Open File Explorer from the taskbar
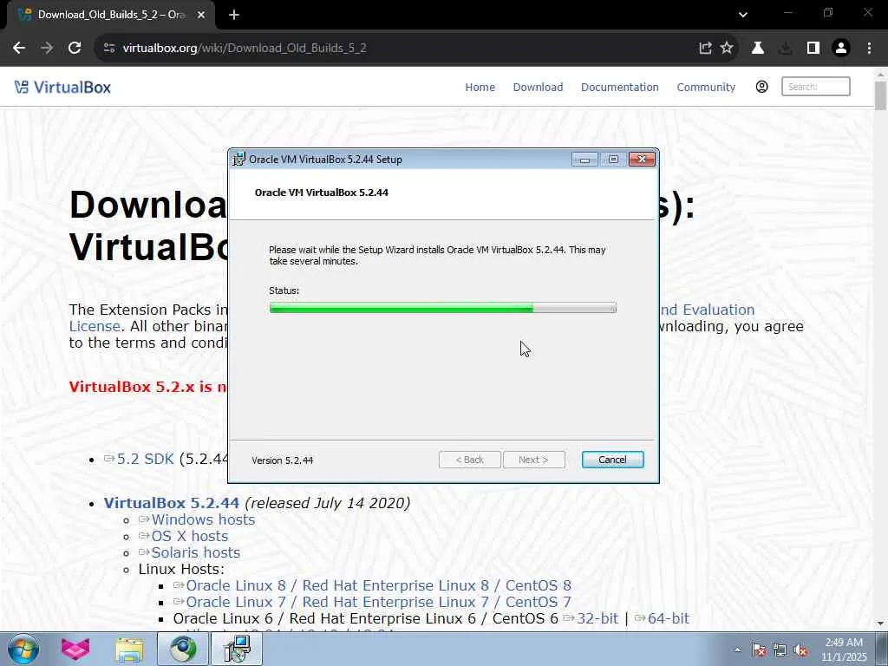The height and width of the screenshot is (666, 888). [129, 649]
